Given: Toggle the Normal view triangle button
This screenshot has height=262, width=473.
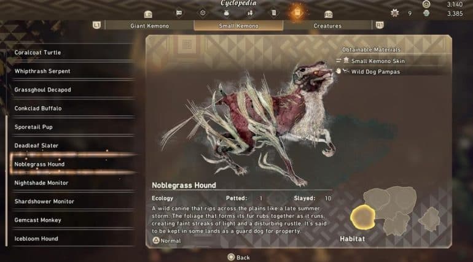Looking at the screenshot, I should pyautogui.click(x=155, y=241).
